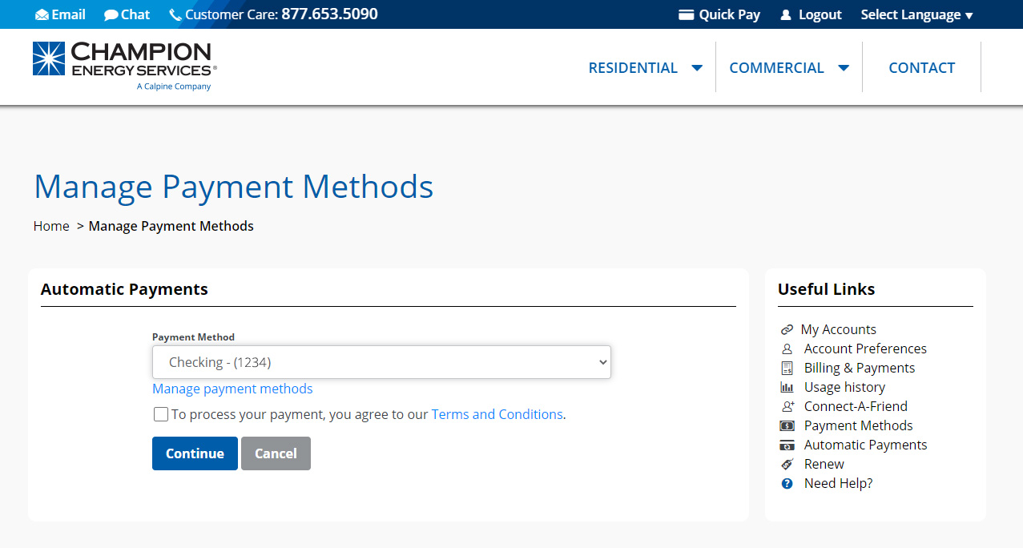
Task: Click the Need Help? link
Action: [838, 483]
